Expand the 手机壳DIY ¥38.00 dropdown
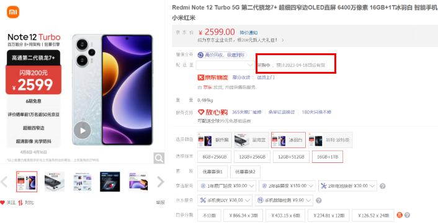 click(x=225, y=201)
